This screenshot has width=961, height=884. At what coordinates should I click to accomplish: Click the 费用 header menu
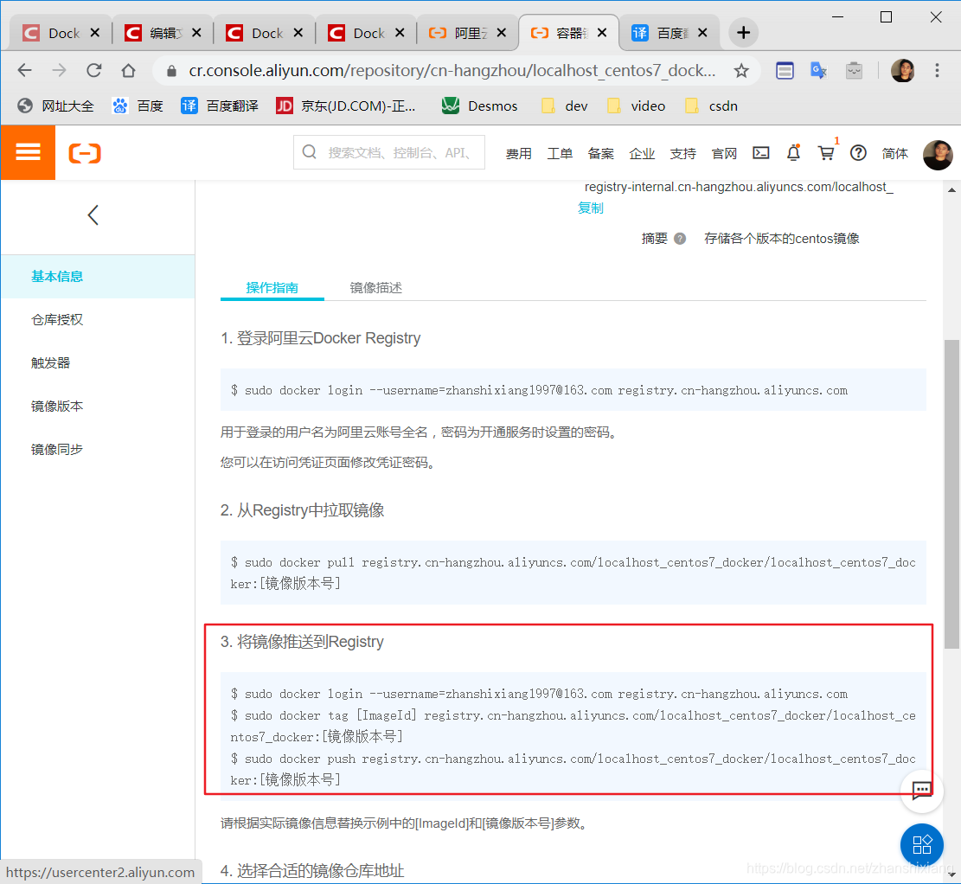518,153
